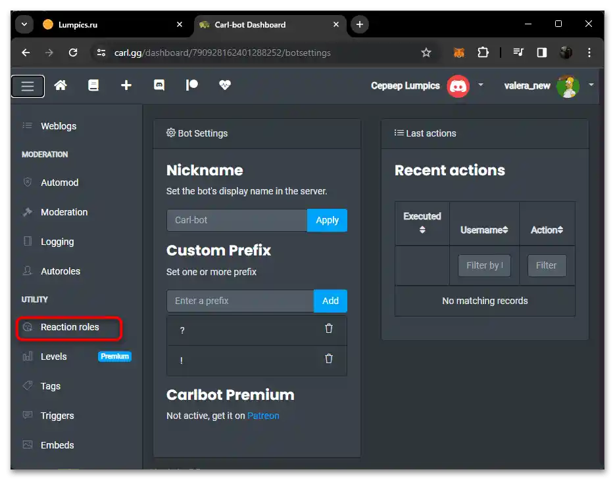Open the heartbeat status icon

(225, 85)
